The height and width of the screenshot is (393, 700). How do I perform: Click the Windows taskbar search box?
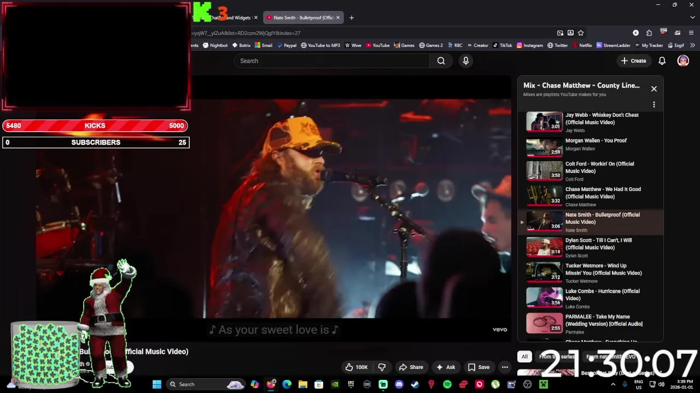(x=205, y=384)
